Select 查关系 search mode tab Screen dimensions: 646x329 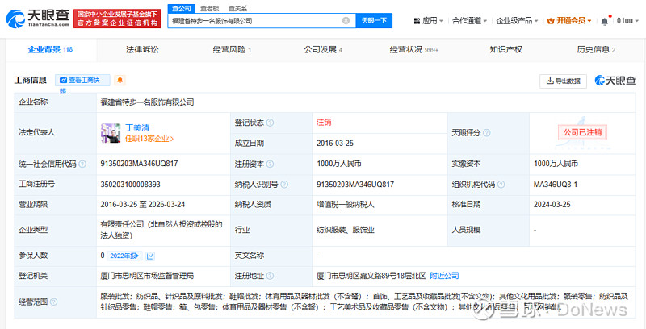(237, 9)
